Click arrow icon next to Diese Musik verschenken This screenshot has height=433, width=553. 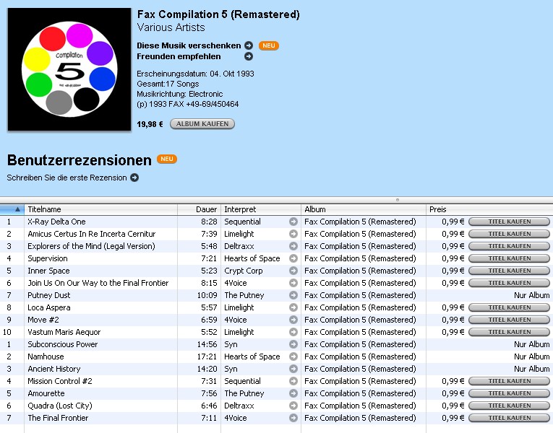pos(249,45)
